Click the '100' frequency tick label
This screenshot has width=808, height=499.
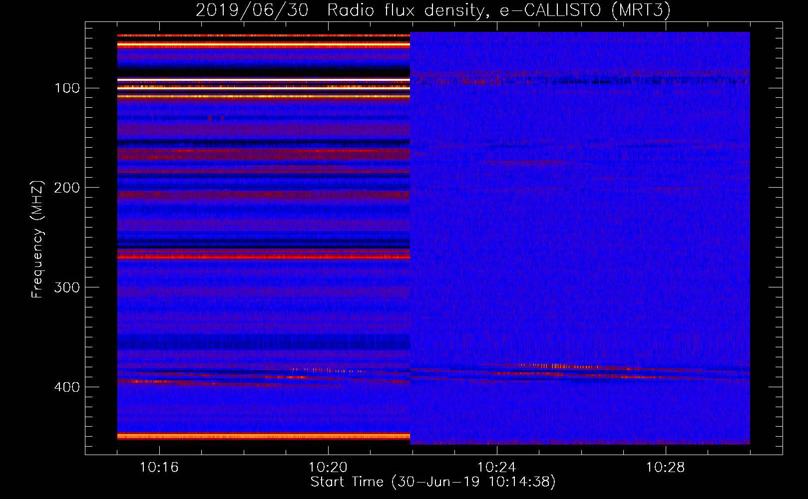point(67,88)
